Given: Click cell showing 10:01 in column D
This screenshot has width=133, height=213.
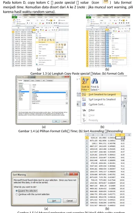Looking at the screenshot, I should click(x=120, y=180).
